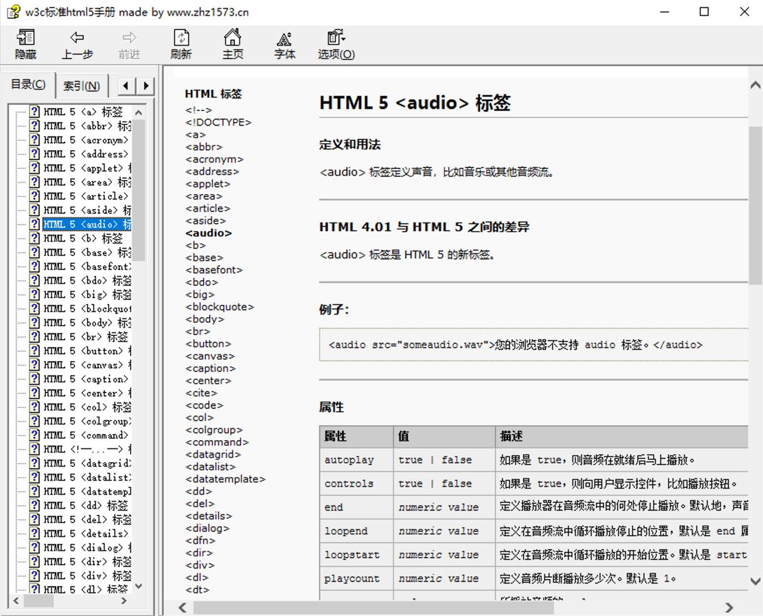
Task: Select HTML 5 <address> in the contents tree
Action: pyautogui.click(x=87, y=154)
